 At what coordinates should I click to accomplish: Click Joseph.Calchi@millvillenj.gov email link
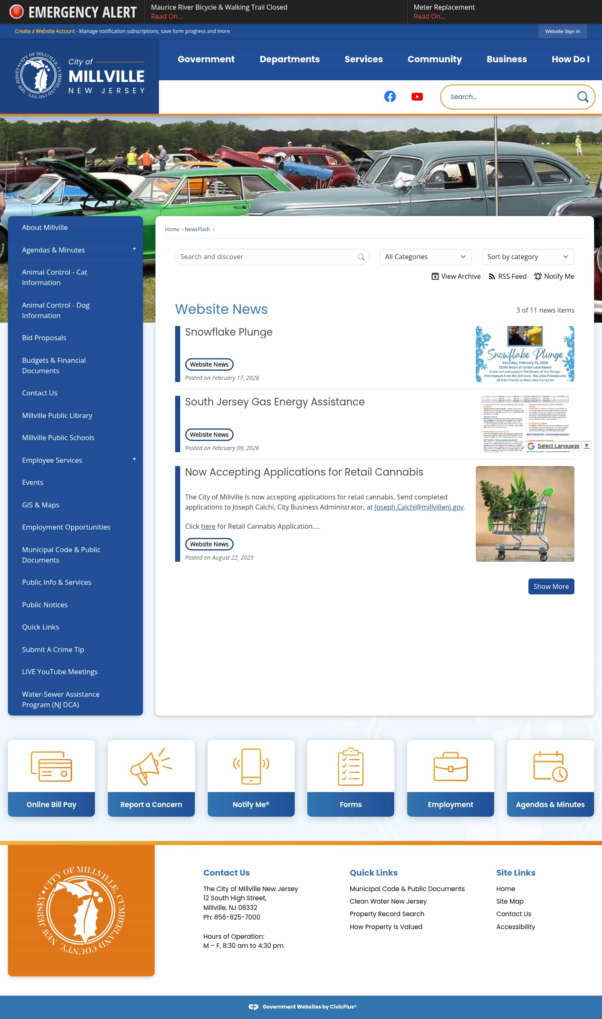pos(419,507)
